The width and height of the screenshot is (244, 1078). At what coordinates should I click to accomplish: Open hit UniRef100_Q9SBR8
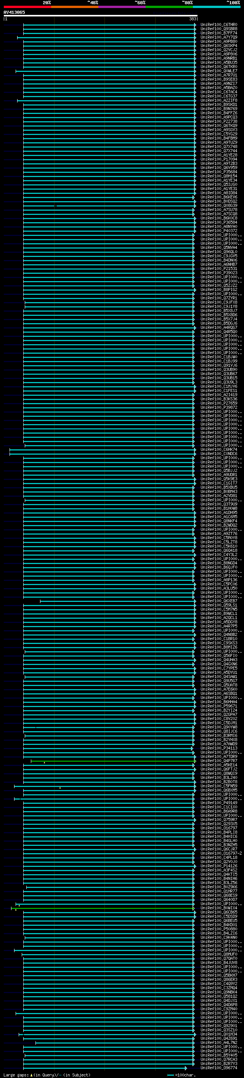tap(219, 29)
